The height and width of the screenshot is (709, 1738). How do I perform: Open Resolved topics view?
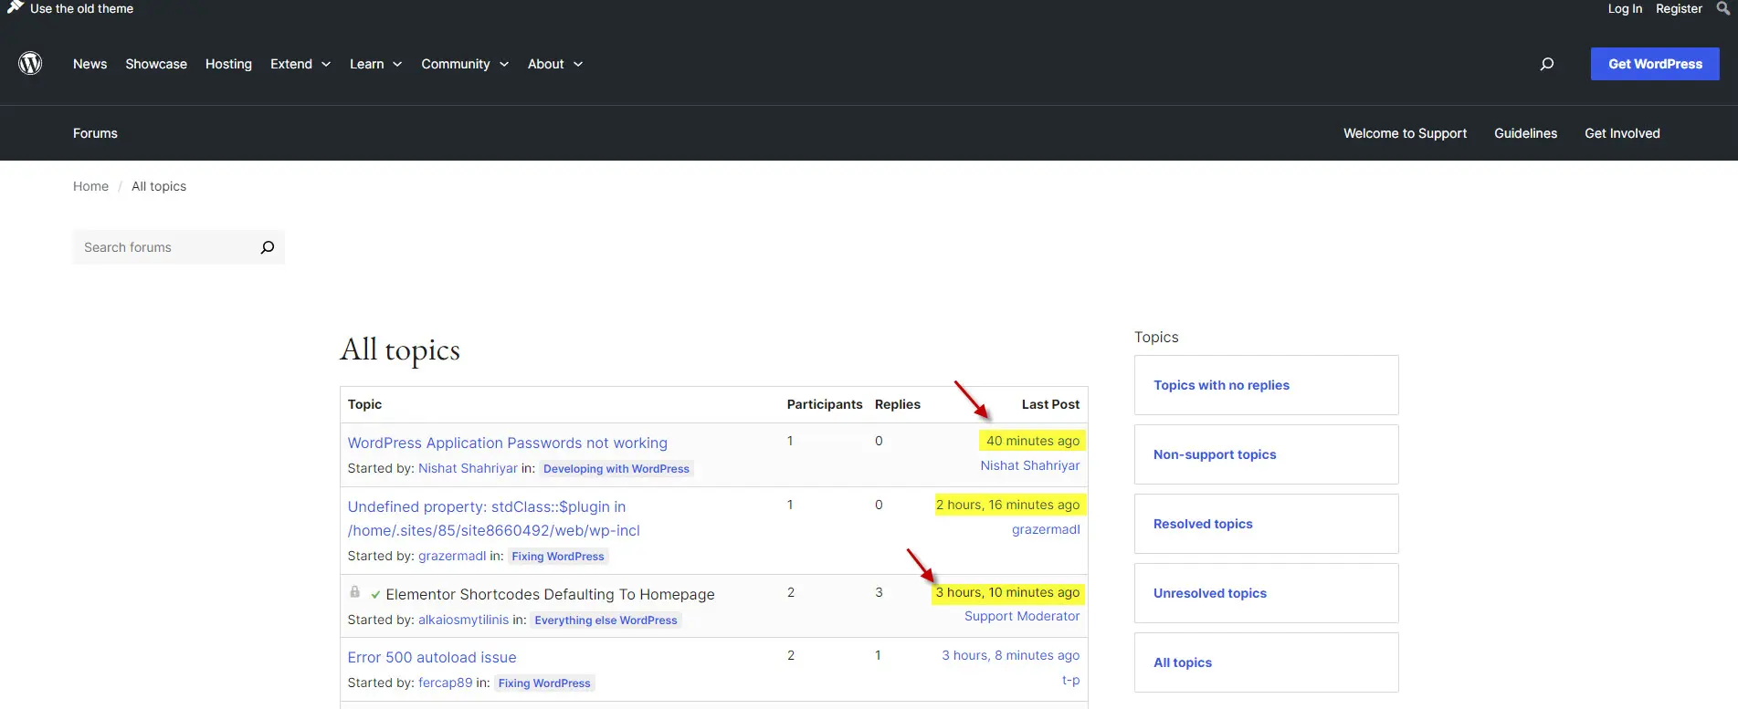tap(1266, 524)
